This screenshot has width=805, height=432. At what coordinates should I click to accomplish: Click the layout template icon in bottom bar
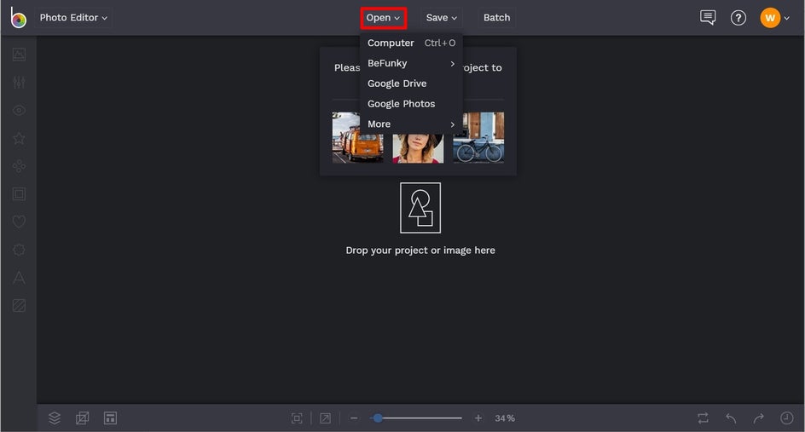(x=110, y=418)
